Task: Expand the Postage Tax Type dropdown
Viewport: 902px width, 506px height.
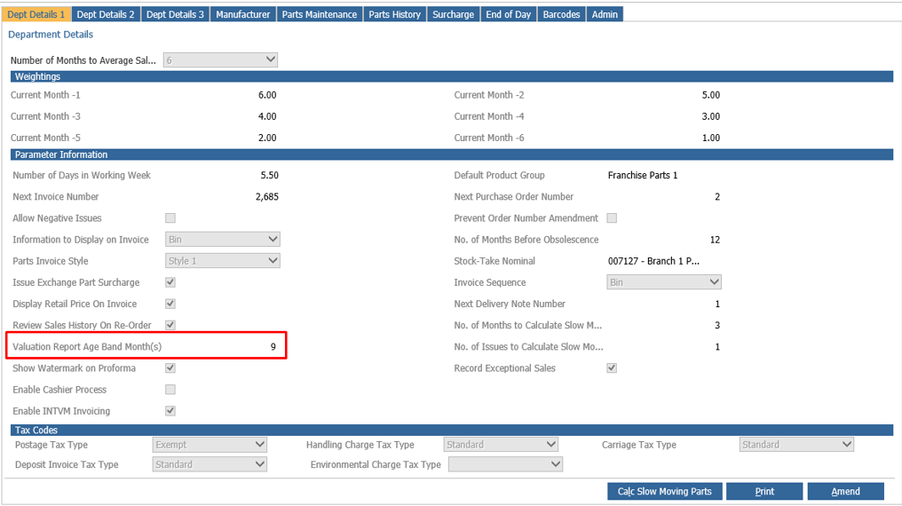Action: (210, 445)
